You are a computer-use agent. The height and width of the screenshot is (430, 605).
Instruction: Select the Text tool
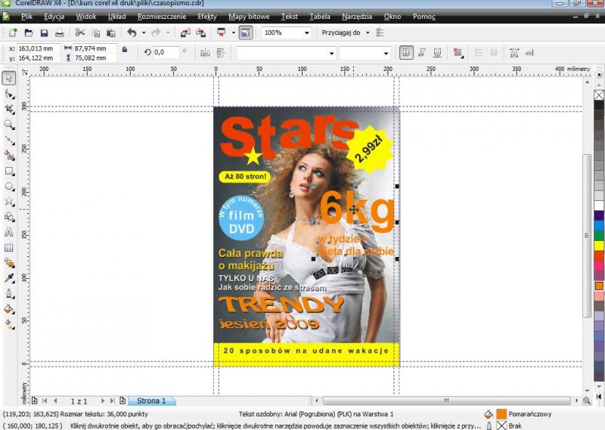click(9, 232)
